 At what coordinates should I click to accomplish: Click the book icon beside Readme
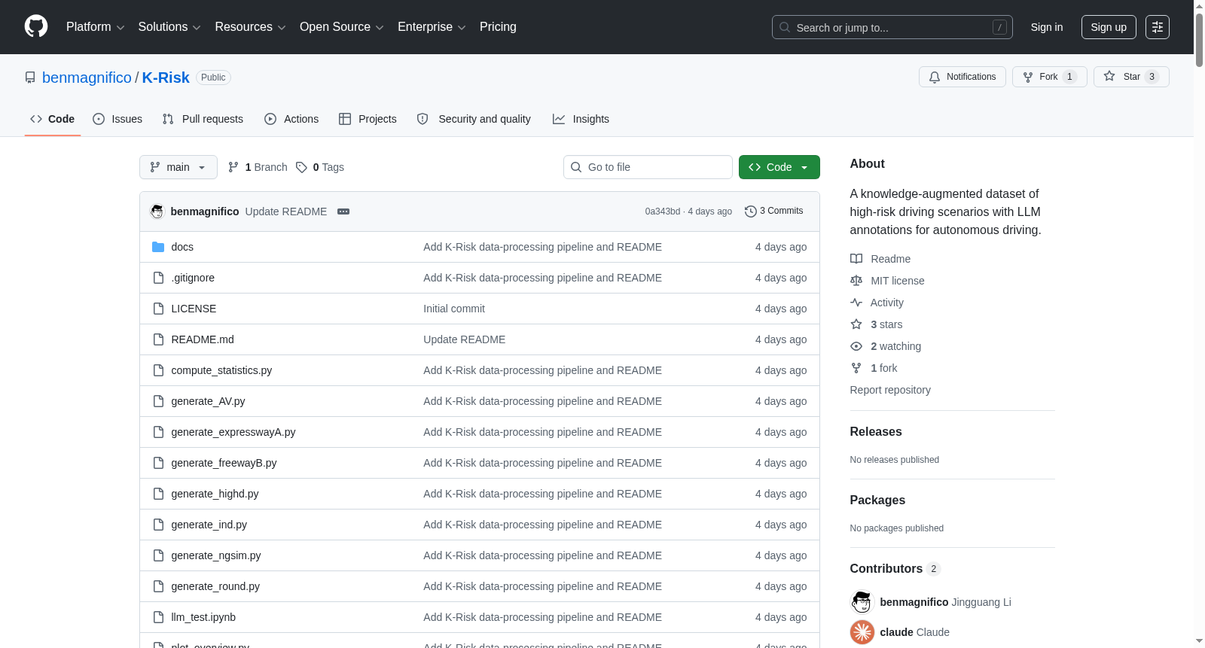coord(856,259)
